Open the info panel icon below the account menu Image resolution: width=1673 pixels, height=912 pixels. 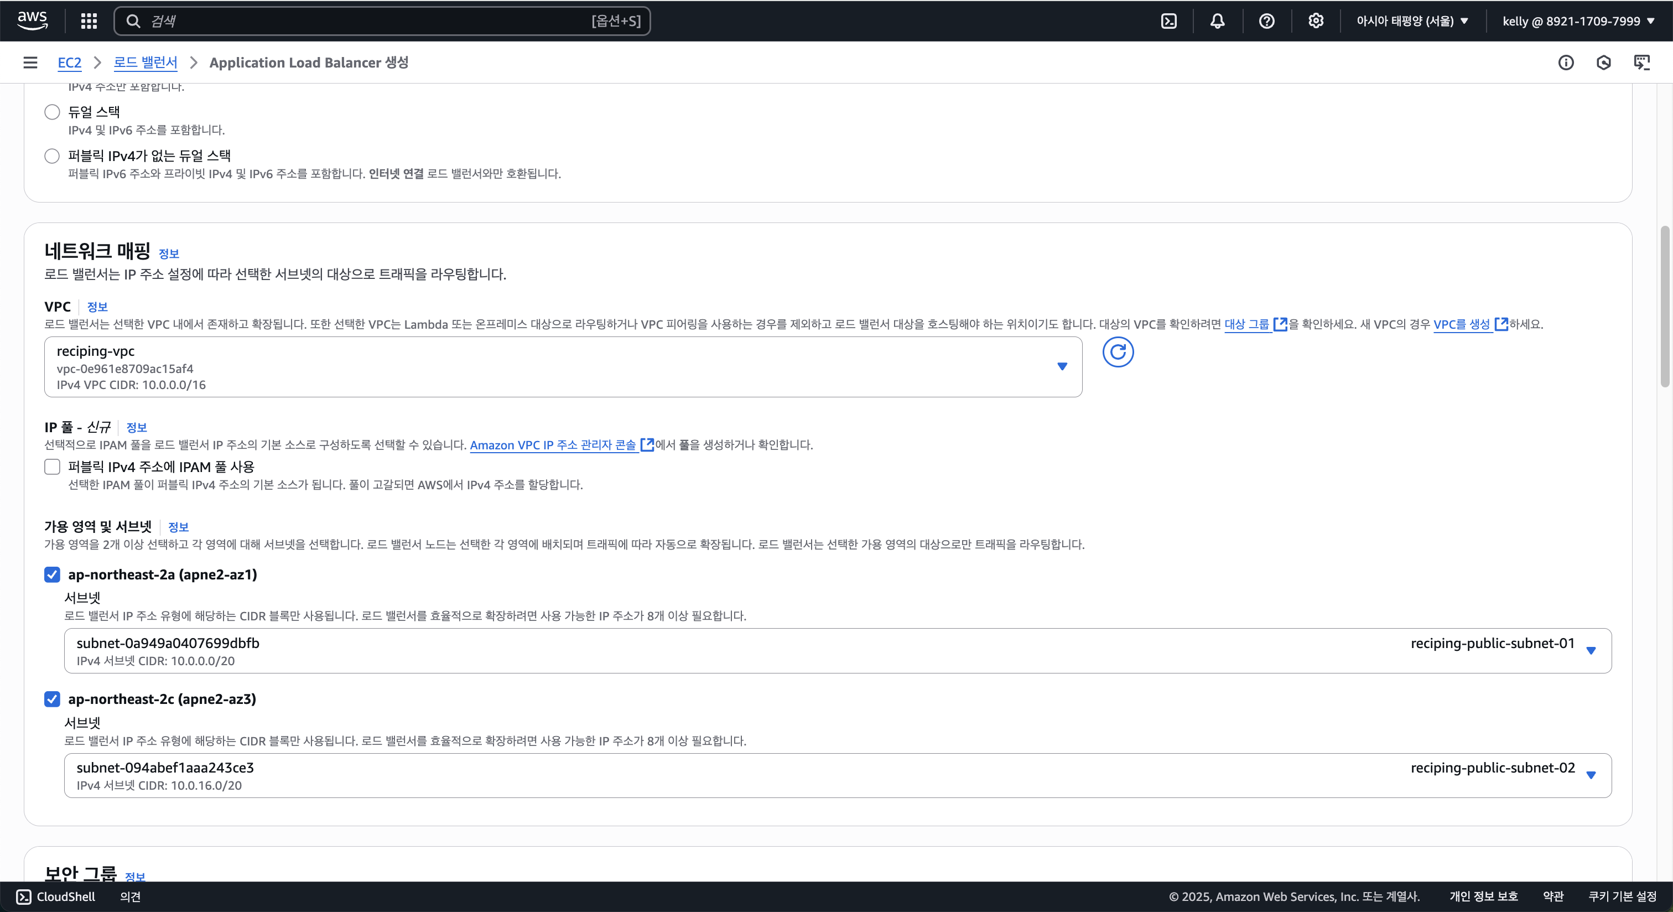point(1566,63)
